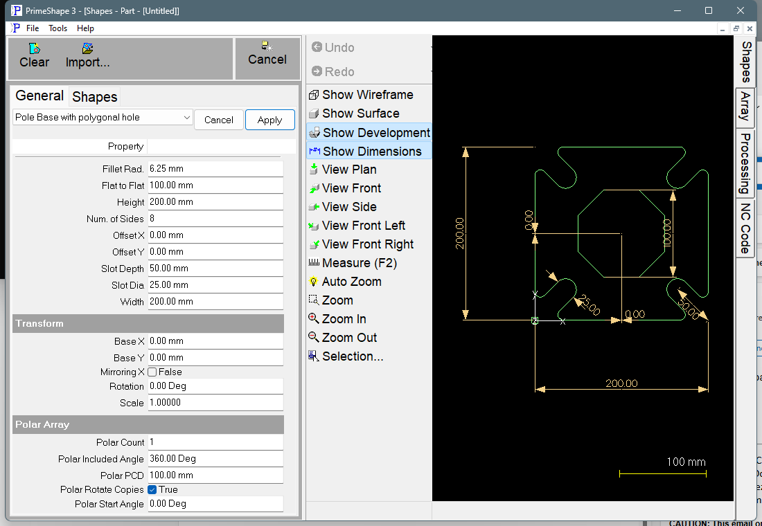Click the Apply button

269,120
